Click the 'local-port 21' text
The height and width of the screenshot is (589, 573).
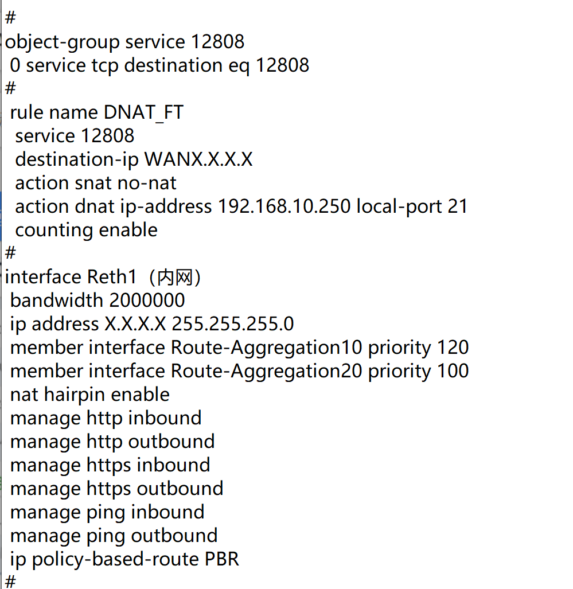tap(412, 206)
